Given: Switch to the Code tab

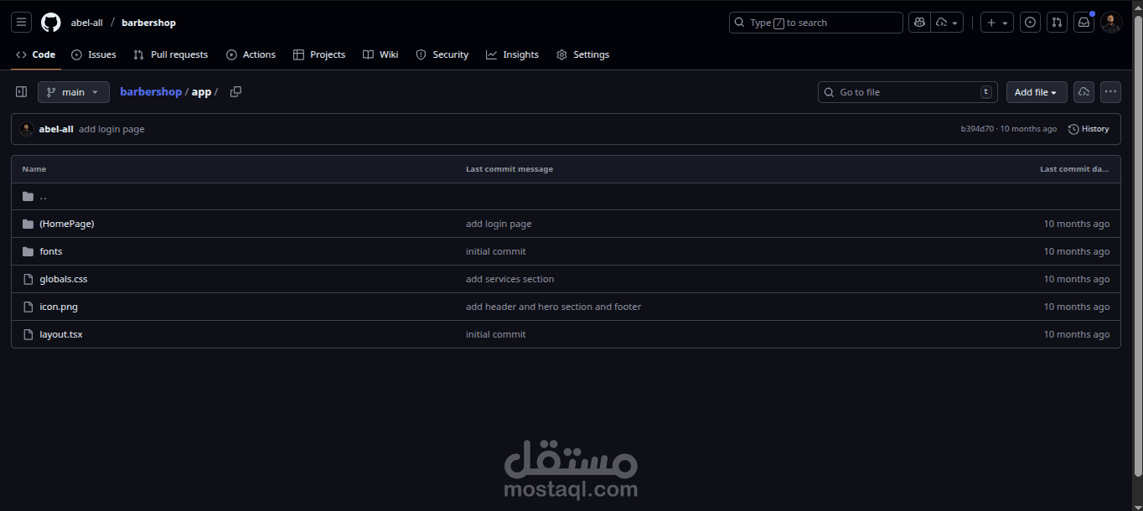Looking at the screenshot, I should click(x=35, y=54).
